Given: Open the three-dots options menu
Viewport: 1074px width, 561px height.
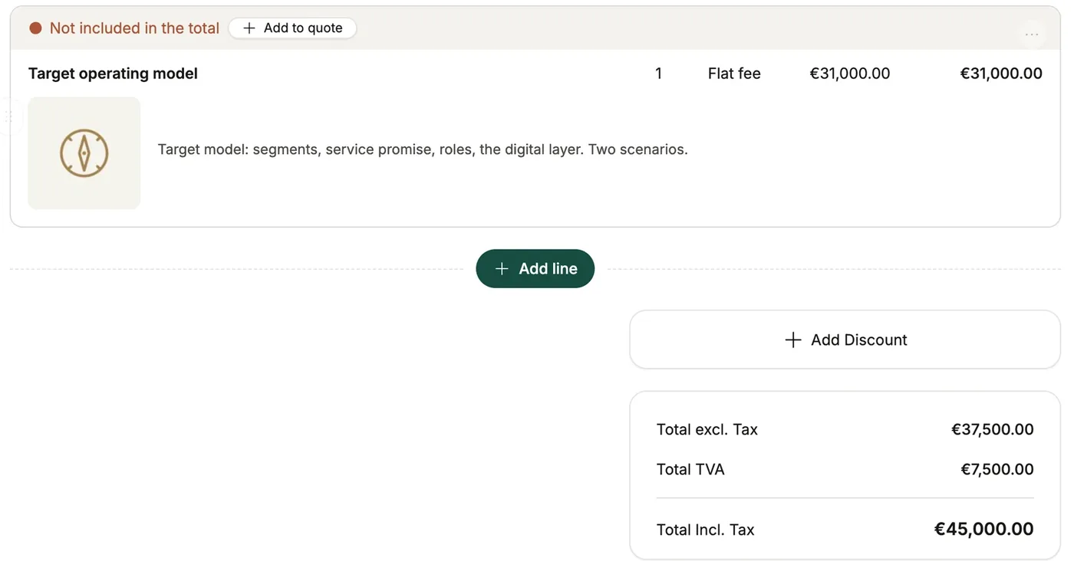Looking at the screenshot, I should pyautogui.click(x=1032, y=34).
